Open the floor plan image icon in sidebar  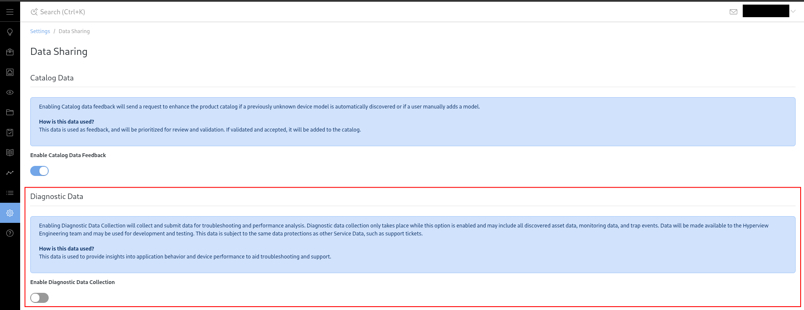coord(10,72)
